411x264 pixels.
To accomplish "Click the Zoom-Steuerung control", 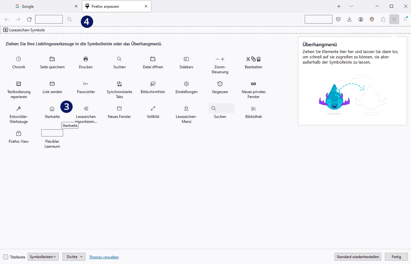I will click(x=220, y=59).
